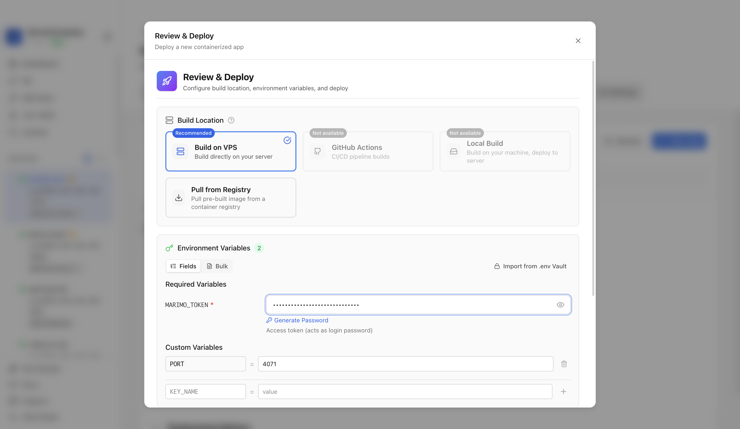
Task: Close the Review & Deploy dialog
Action: pyautogui.click(x=578, y=41)
